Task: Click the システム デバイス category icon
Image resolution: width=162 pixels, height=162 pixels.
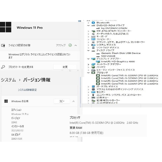Action: click(x=93, y=45)
